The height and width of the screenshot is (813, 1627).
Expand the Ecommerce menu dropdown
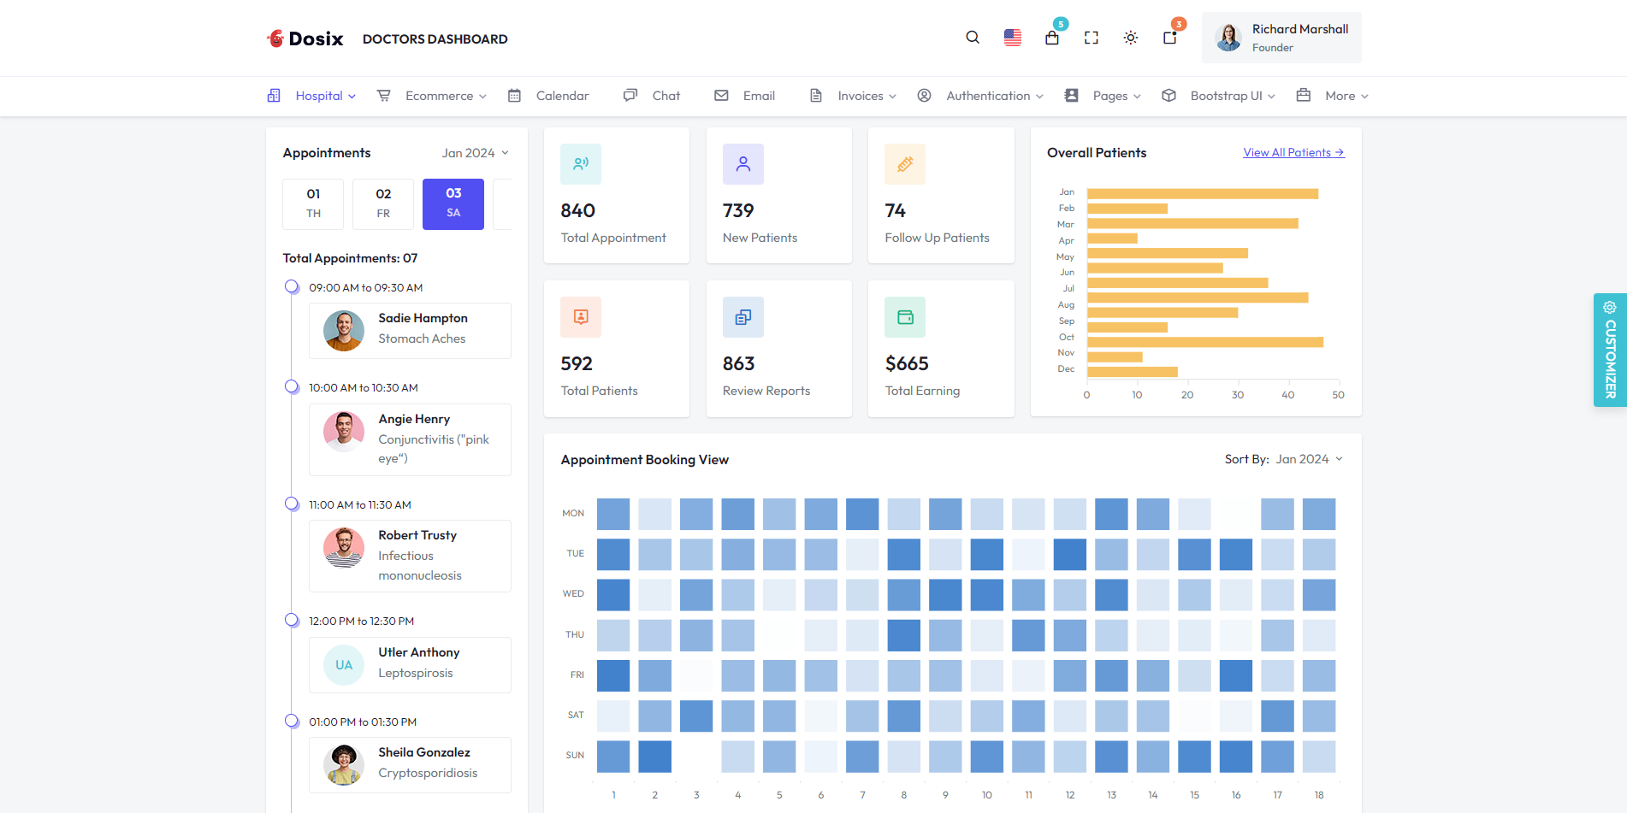coord(482,97)
